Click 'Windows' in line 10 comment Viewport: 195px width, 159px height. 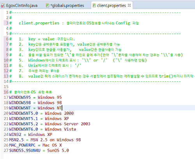point(37,60)
